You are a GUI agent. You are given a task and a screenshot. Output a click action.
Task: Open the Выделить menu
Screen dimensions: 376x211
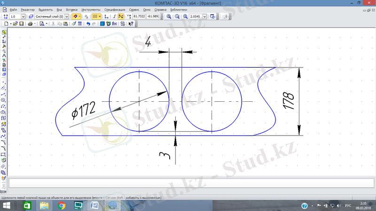pyautogui.click(x=46, y=10)
